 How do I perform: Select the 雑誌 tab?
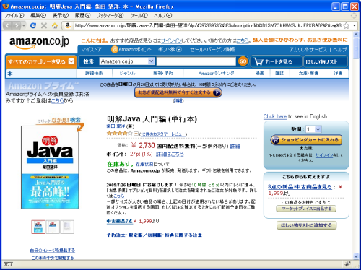tap(279, 74)
